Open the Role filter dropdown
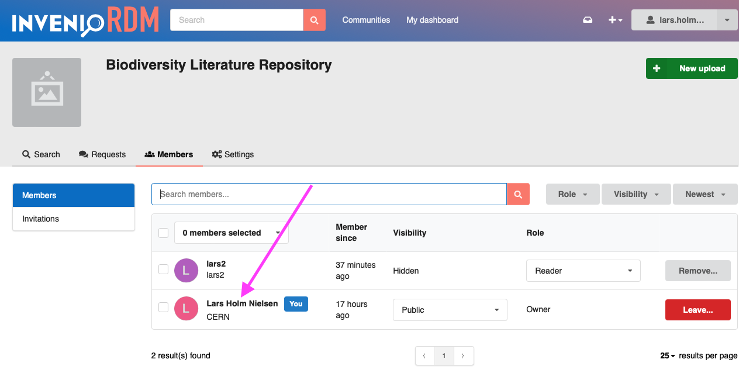Screen dimensions: 739x373 click(572, 194)
